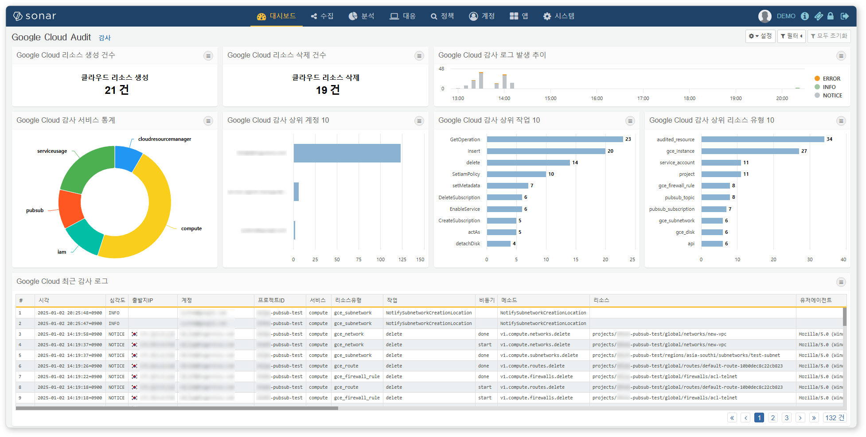Click the info icon in header
Screen dimensions: 866x437
coord(805,16)
